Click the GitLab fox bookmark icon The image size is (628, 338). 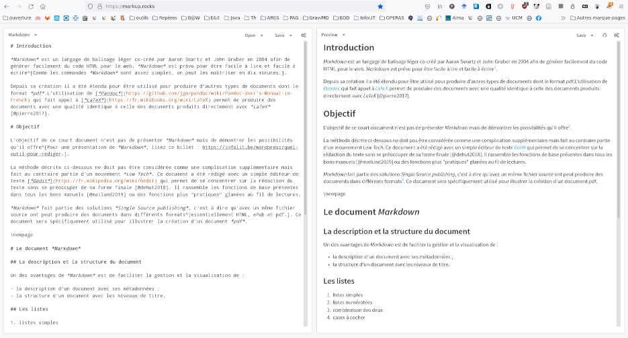pos(47,18)
